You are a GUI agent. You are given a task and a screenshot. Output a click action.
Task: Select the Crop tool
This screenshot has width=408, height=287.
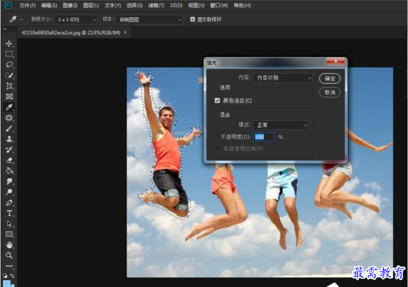[x=9, y=86]
